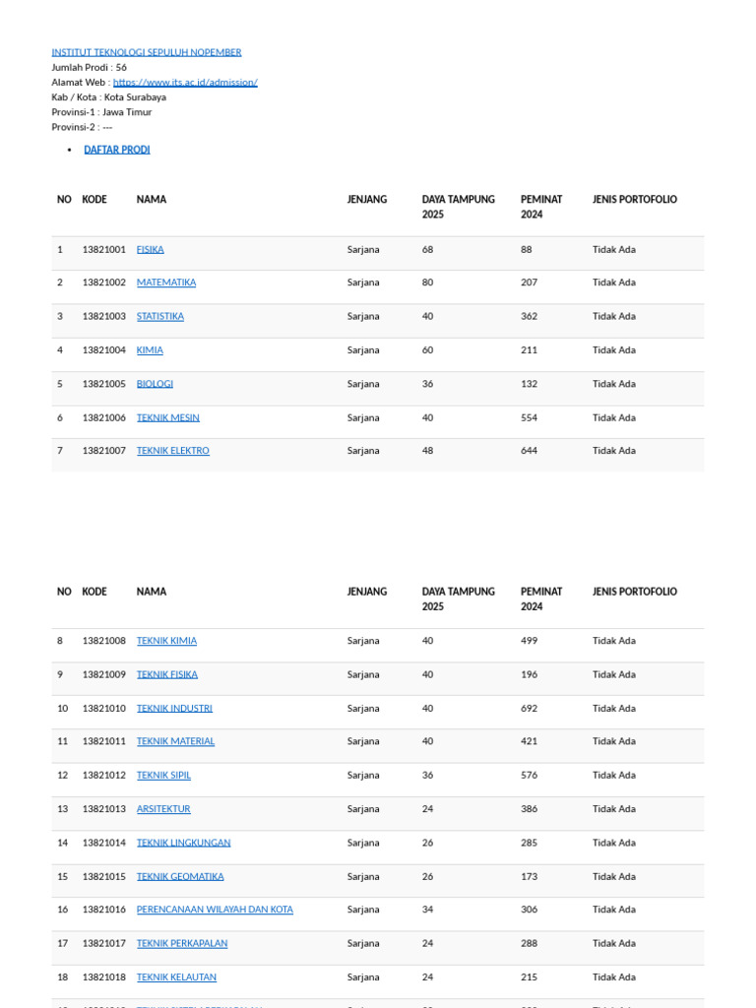Visit the its.ac.id admission web address

[185, 83]
